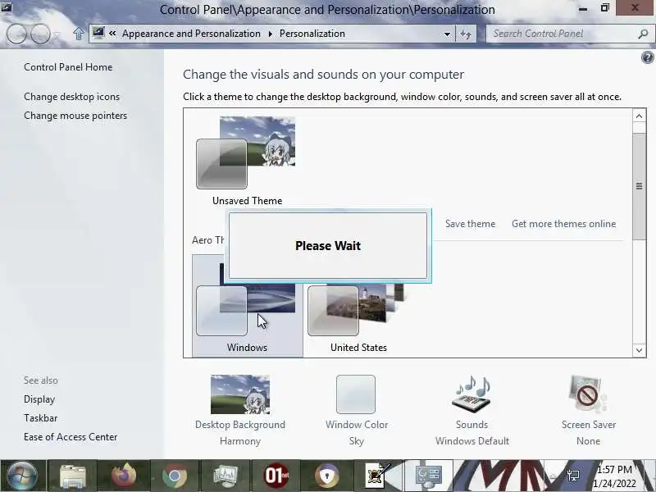656x492 pixels.
Task: Click the address bar Control Panel icon
Action: pyautogui.click(x=98, y=33)
